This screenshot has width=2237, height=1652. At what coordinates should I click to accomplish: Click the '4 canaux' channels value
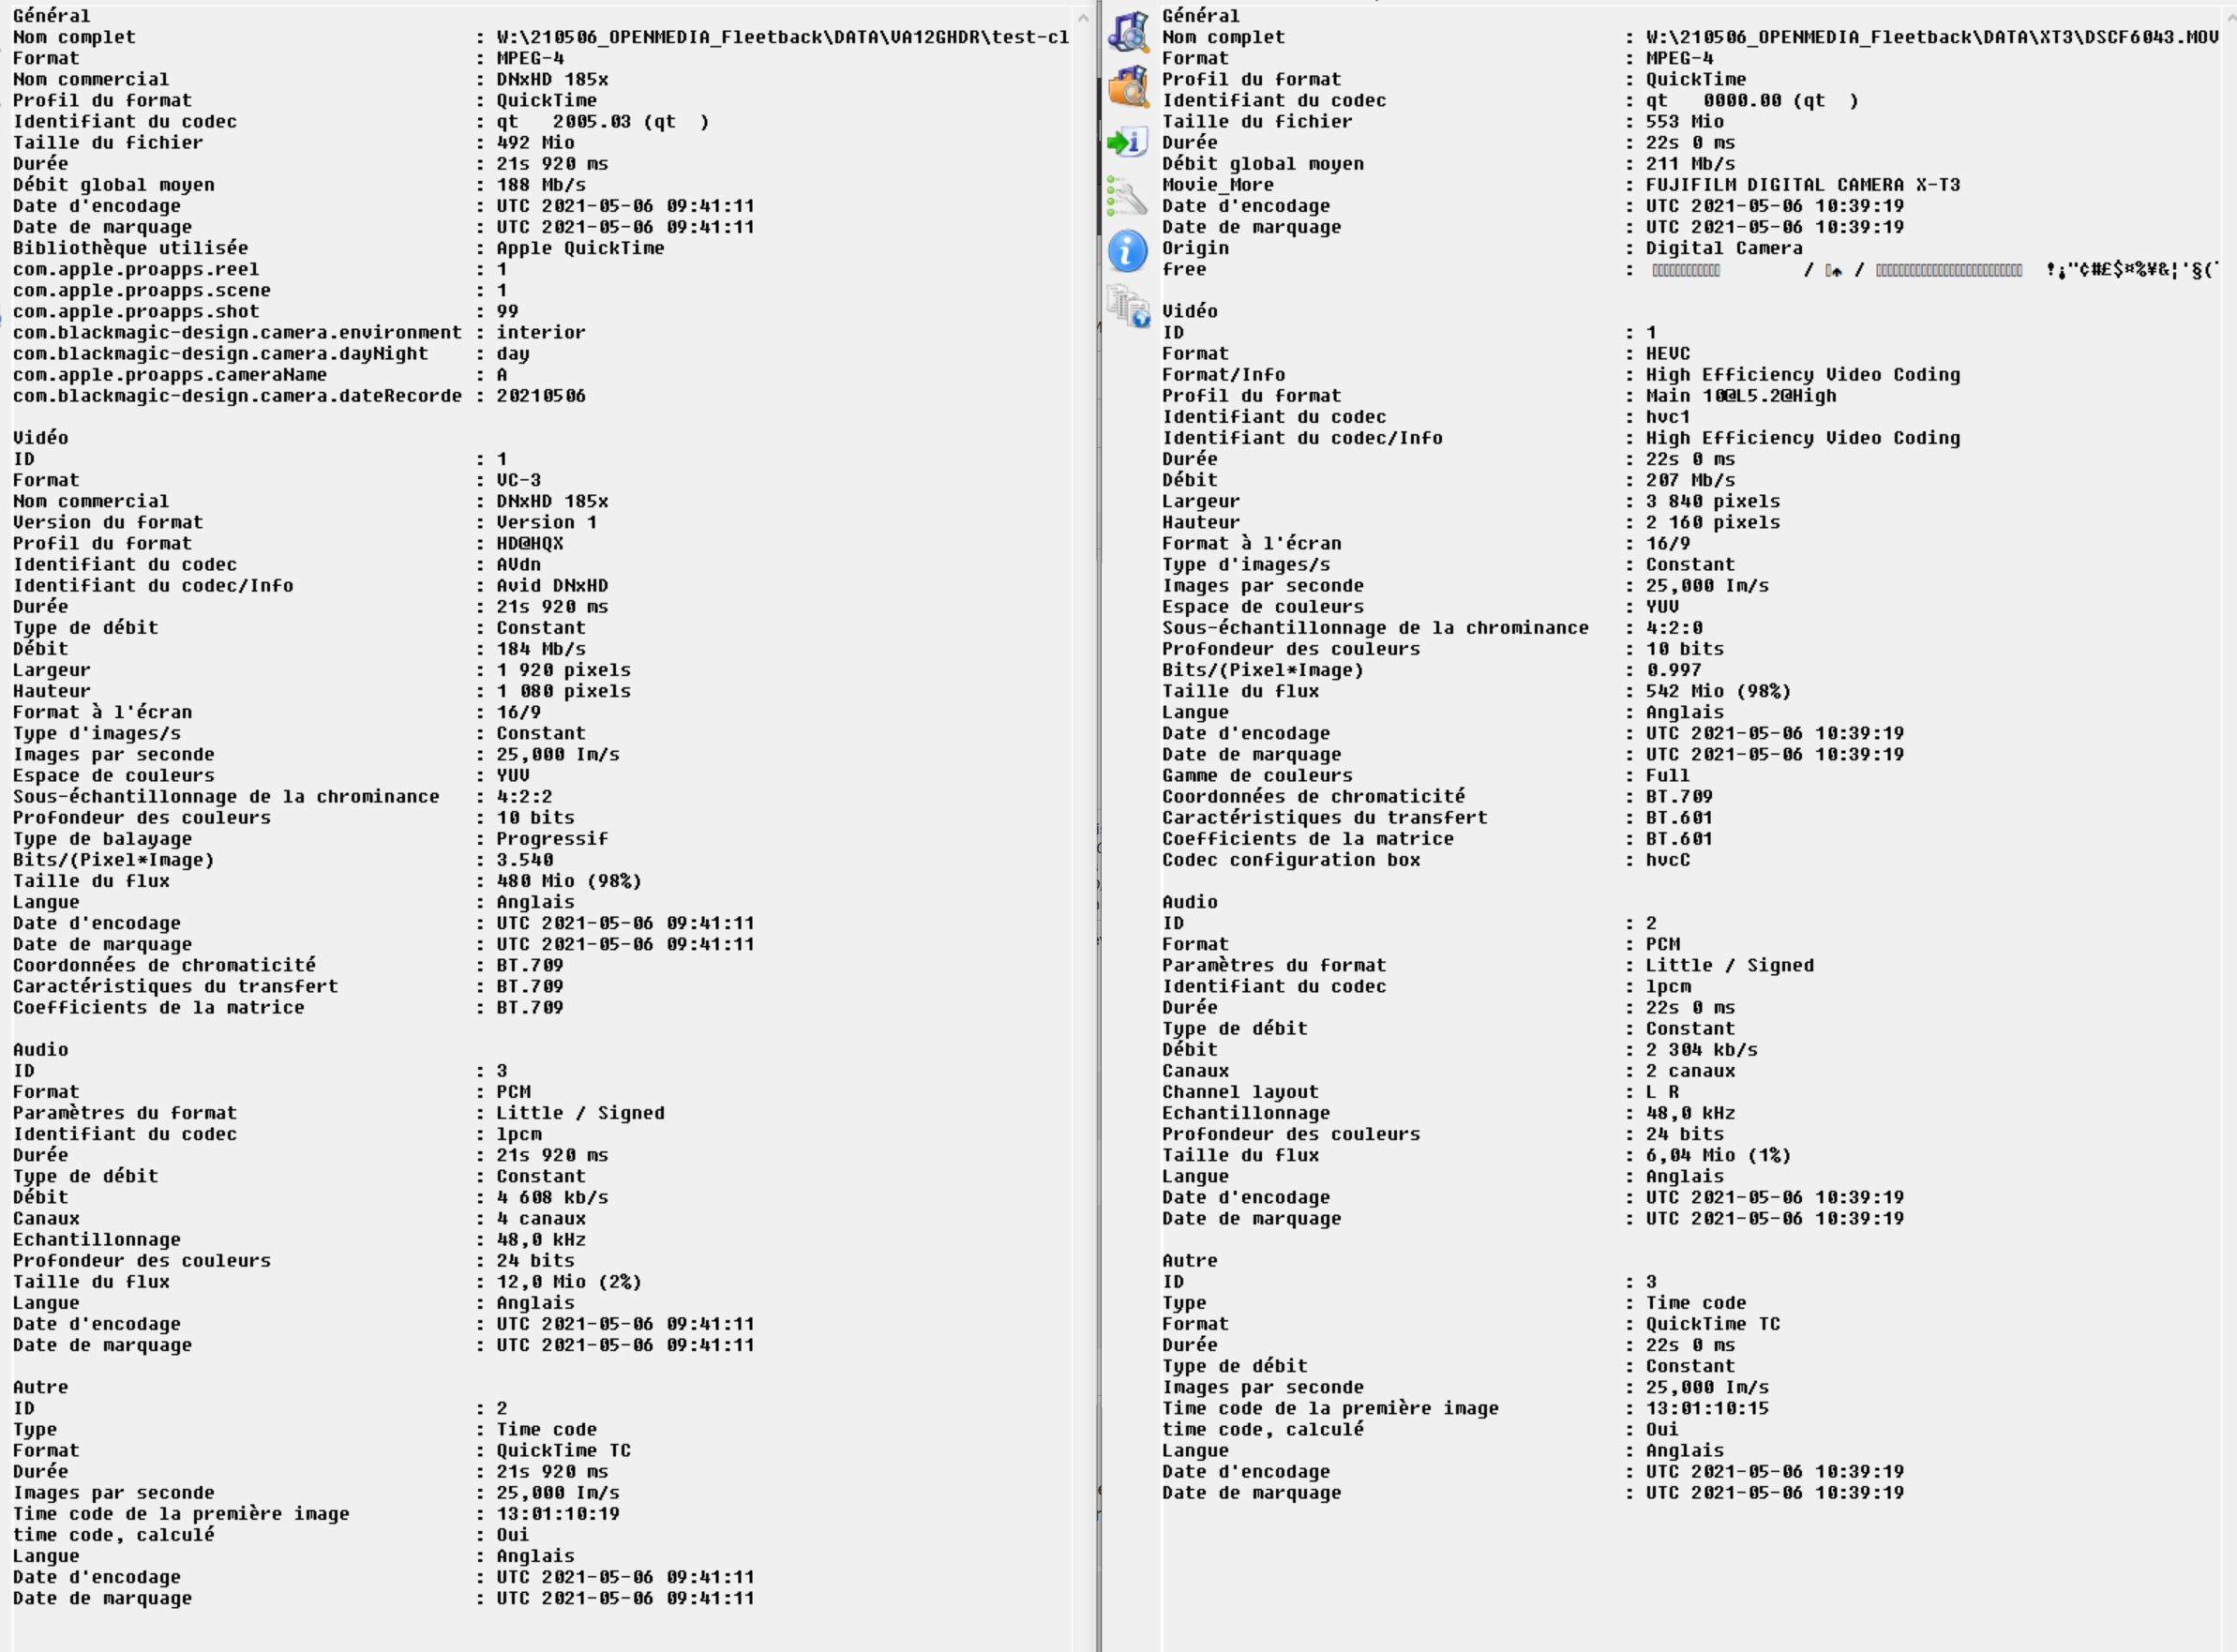tap(542, 1219)
